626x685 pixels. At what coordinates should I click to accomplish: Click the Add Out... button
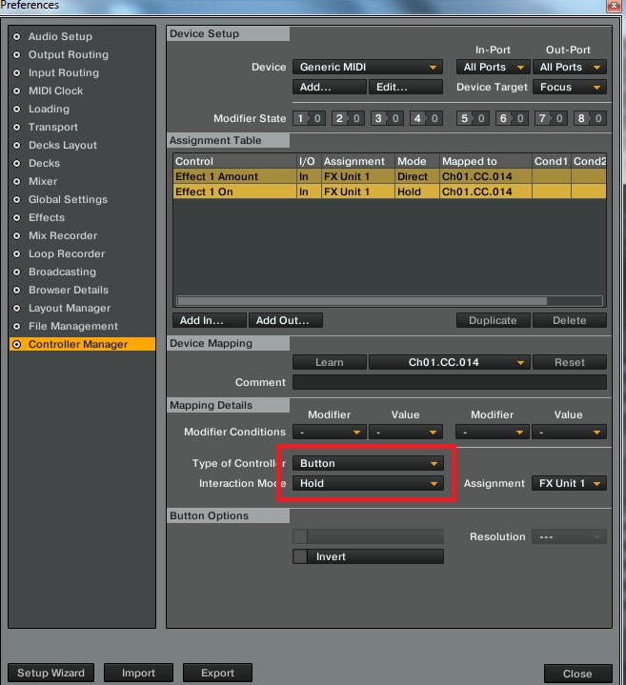click(286, 320)
